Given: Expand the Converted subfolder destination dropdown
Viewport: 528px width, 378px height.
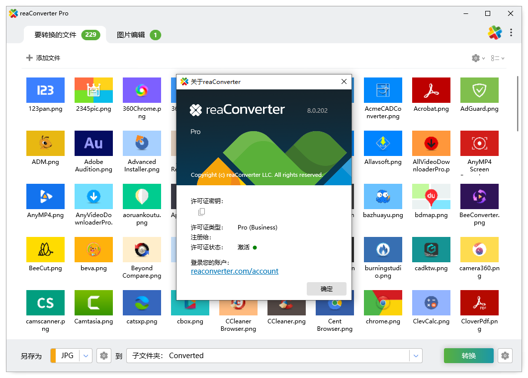Looking at the screenshot, I should tap(416, 356).
